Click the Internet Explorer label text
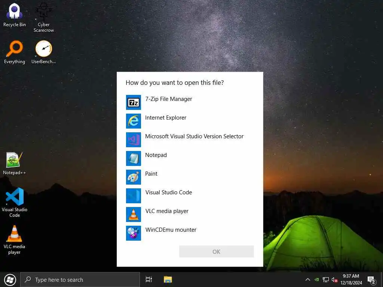383x287 pixels. click(166, 118)
